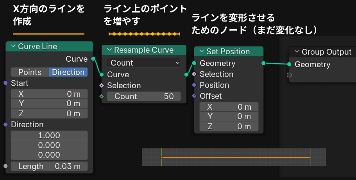Collapse the Set Position node
The width and height of the screenshot is (356, 180).
pyautogui.click(x=201, y=52)
